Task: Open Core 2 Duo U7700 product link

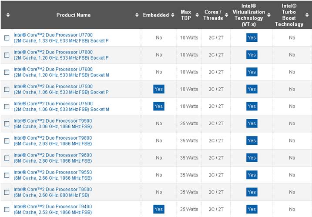Action: click(x=61, y=38)
